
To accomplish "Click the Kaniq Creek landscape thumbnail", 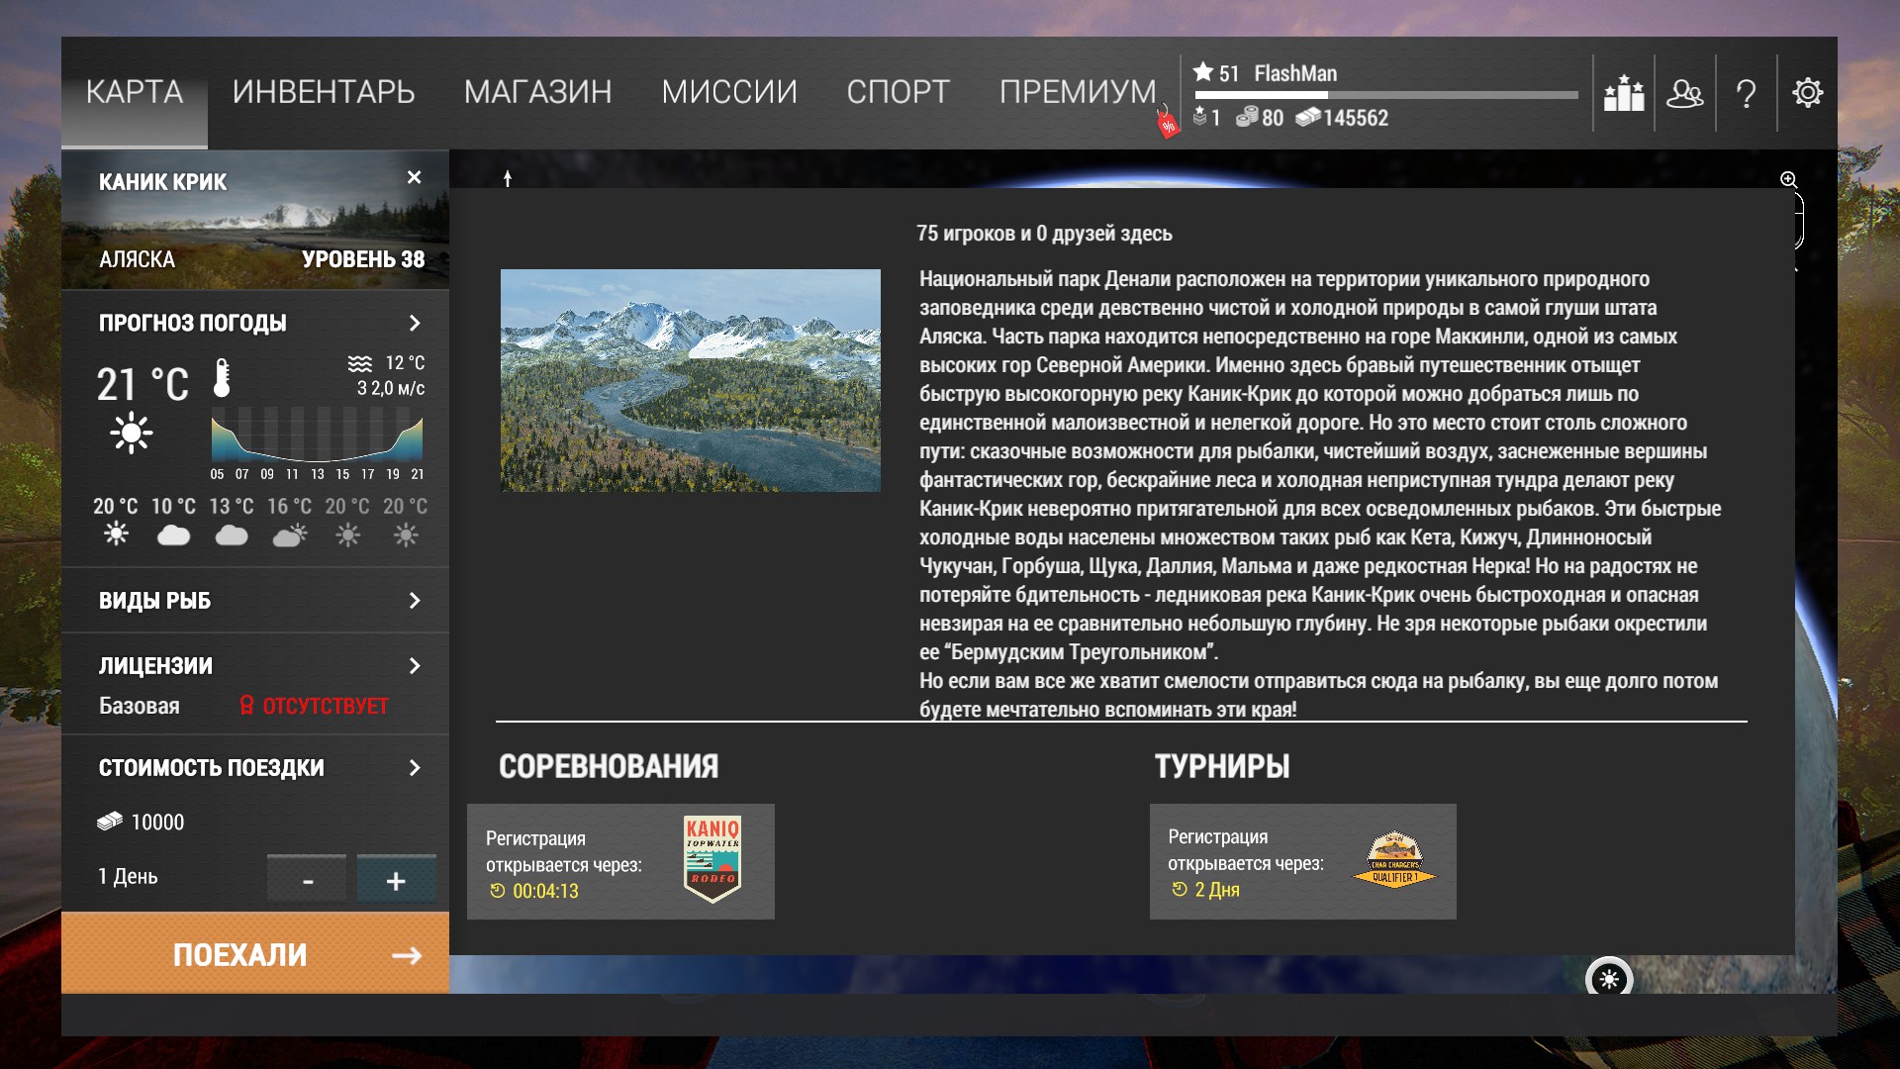I will (x=690, y=380).
